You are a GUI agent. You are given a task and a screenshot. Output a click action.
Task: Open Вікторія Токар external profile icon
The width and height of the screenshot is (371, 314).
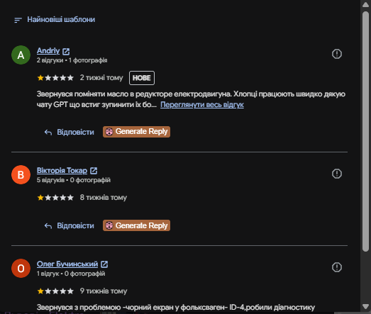94,171
